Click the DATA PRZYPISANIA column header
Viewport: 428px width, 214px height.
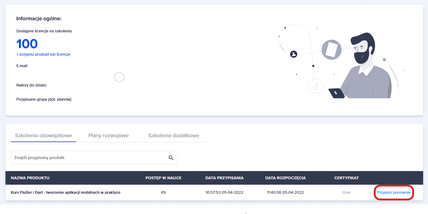[224, 178]
